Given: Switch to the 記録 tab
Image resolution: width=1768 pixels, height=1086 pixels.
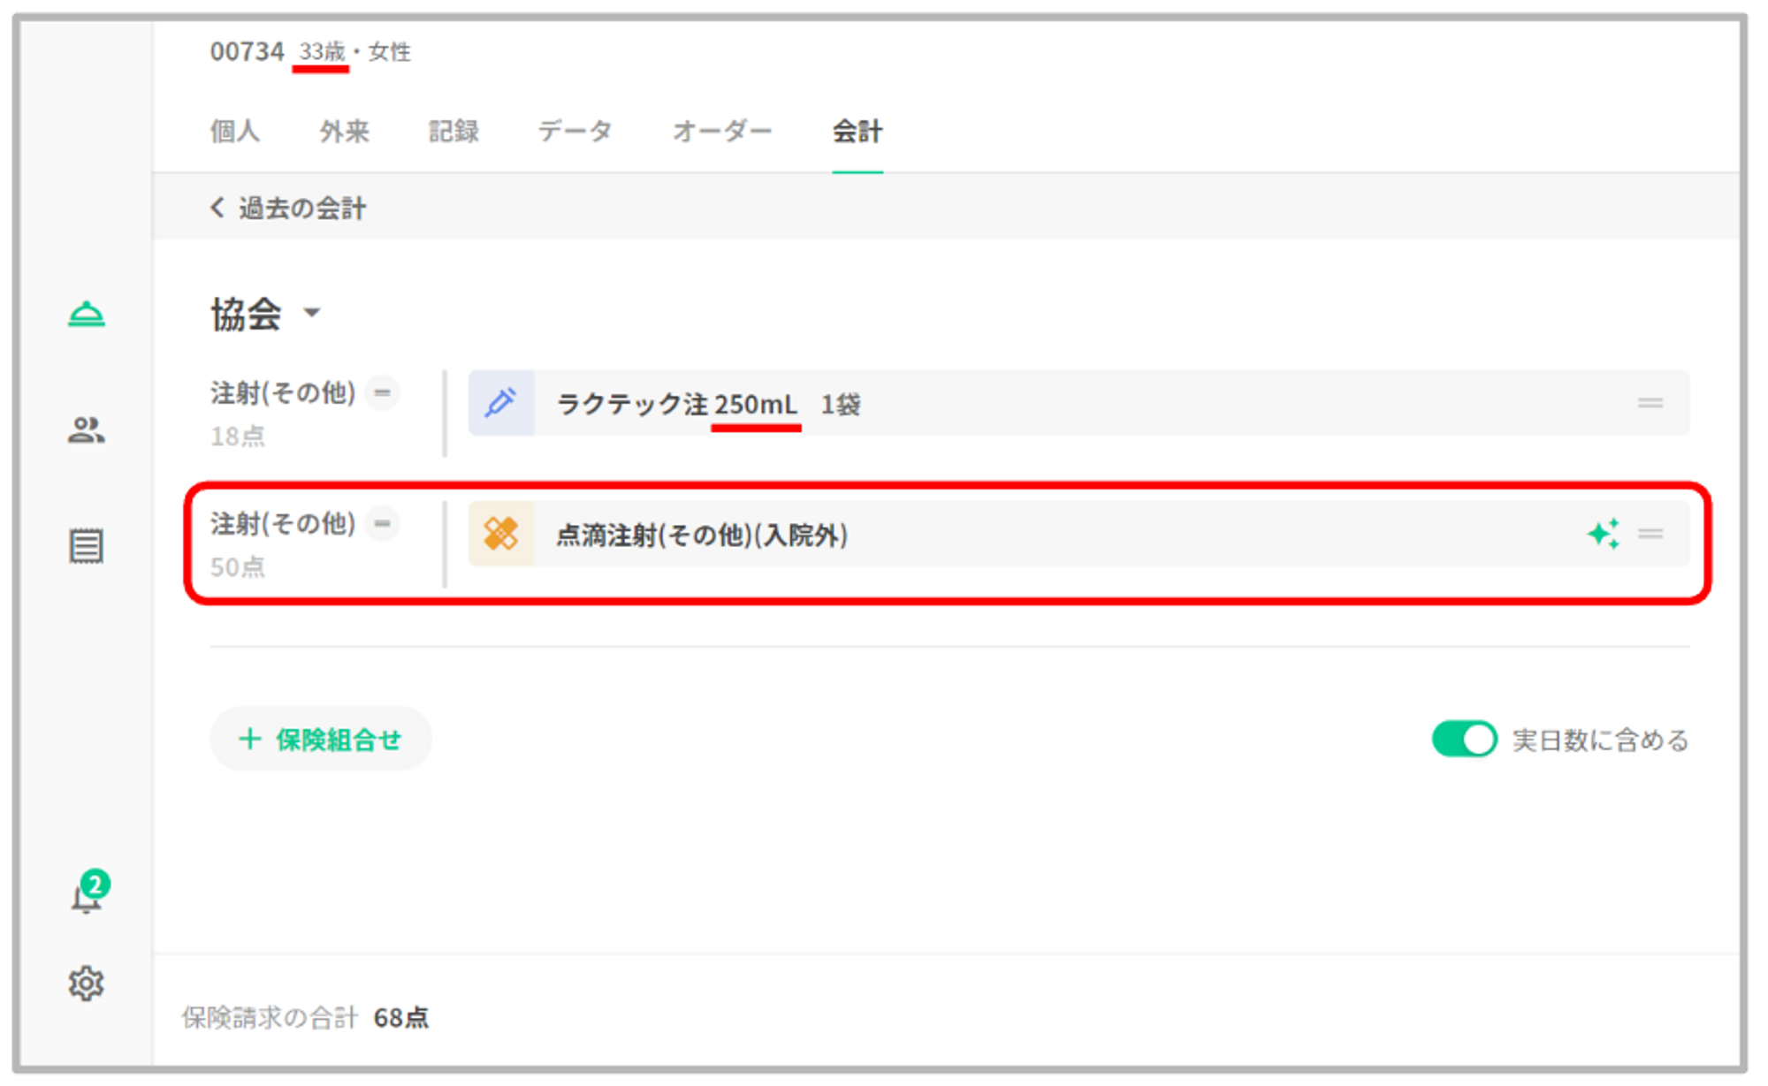Looking at the screenshot, I should (x=453, y=132).
